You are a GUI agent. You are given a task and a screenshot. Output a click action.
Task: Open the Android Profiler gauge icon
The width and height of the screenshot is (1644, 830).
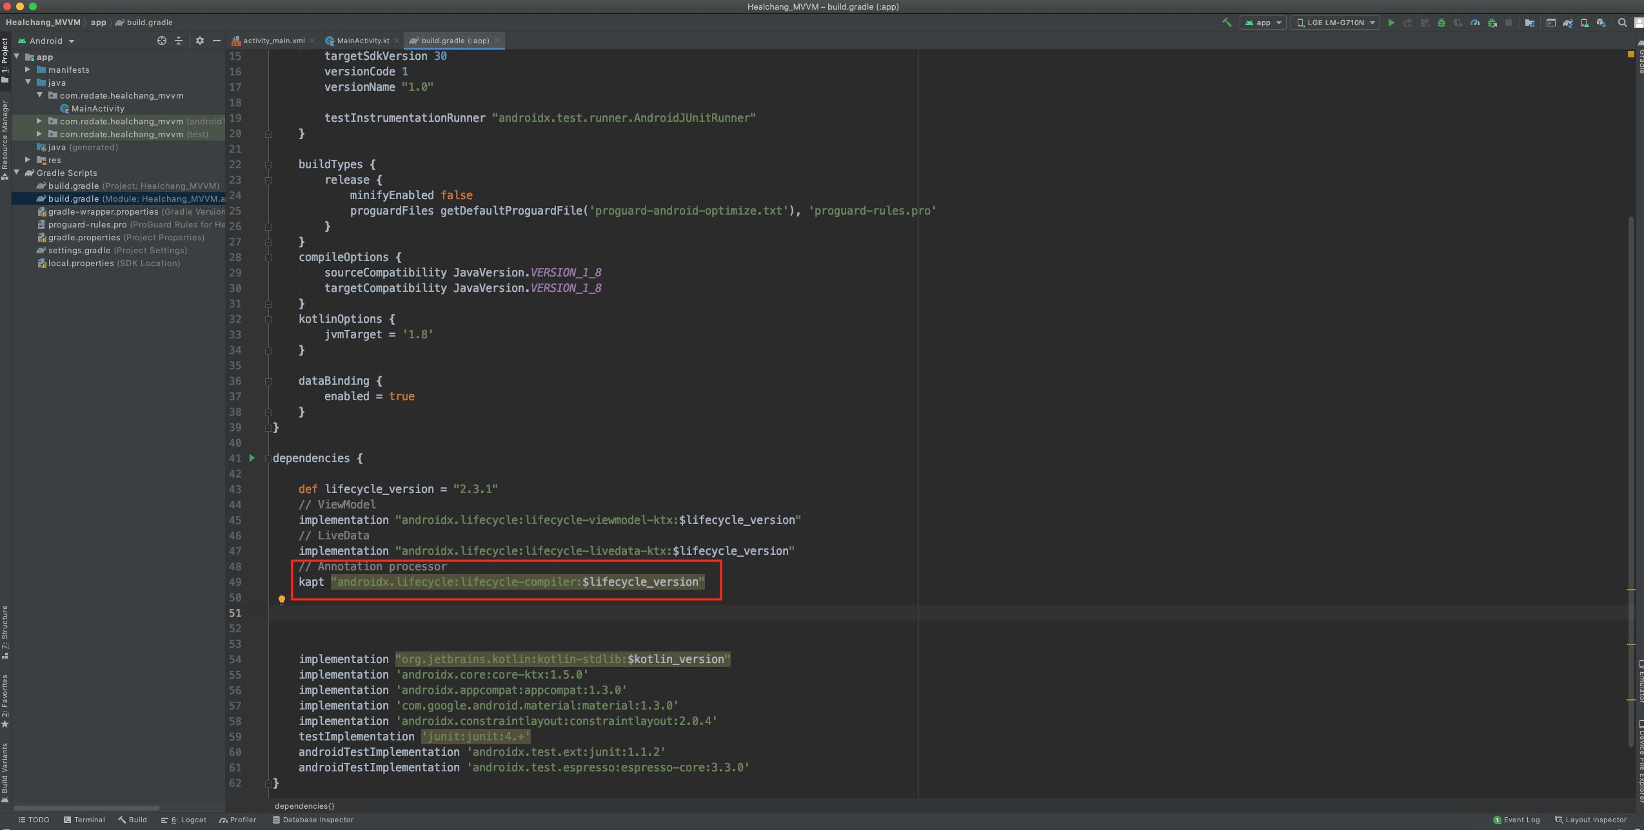[1475, 23]
